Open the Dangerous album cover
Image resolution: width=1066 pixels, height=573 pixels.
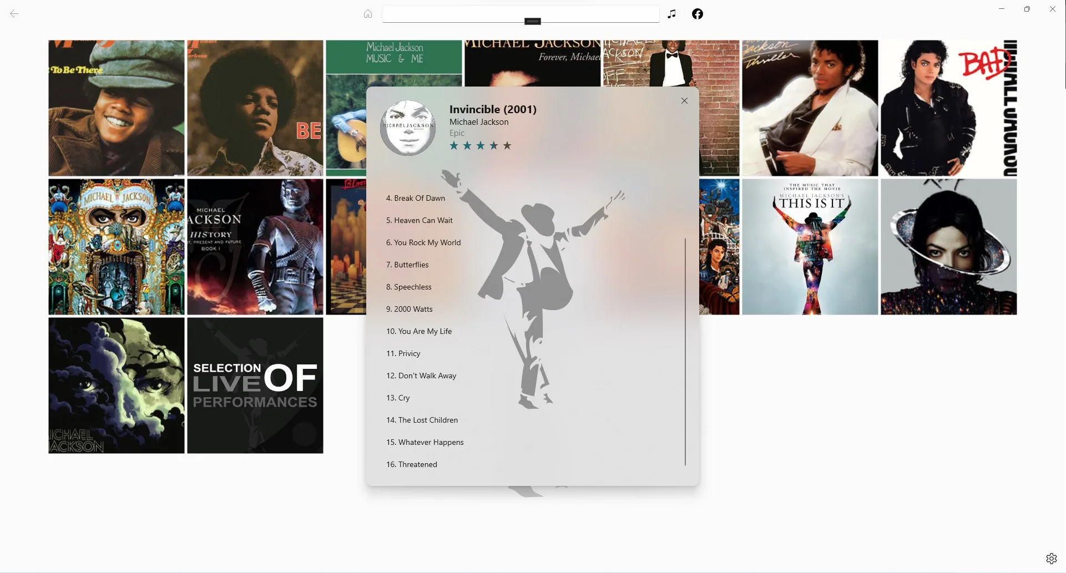[117, 247]
